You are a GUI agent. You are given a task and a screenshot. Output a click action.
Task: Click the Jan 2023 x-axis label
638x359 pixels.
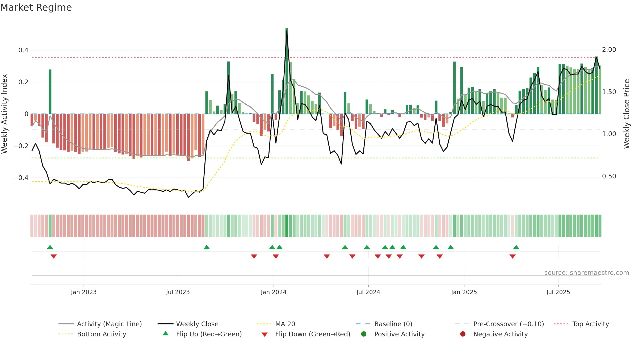pos(84,292)
